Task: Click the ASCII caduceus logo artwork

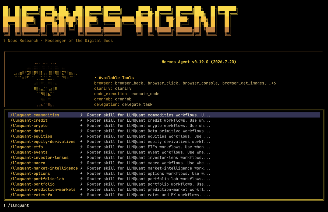Action: (x=45, y=85)
